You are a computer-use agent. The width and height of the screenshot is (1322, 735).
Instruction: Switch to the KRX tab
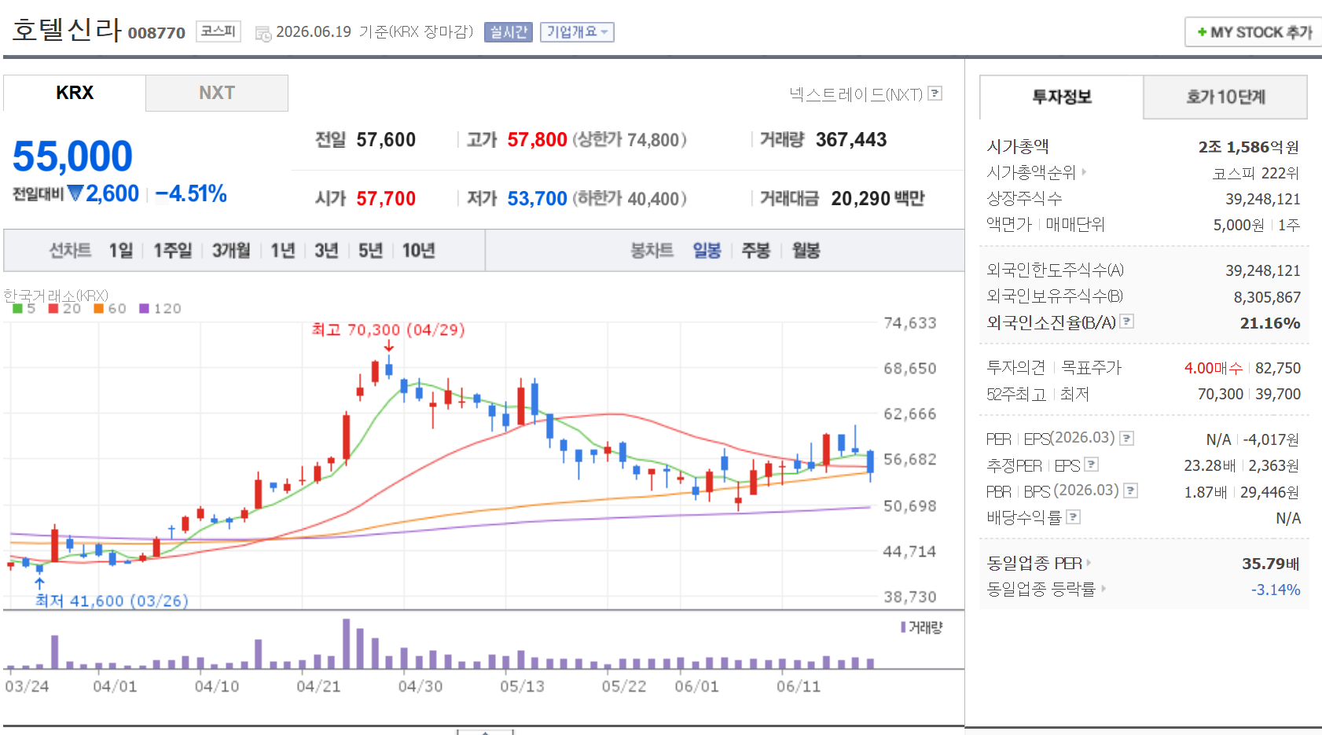75,93
